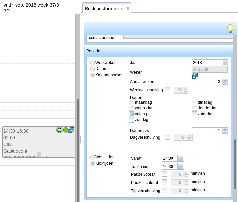Uncheck the vrijdag checkbox
The height and width of the screenshot is (202, 238).
click(x=132, y=114)
